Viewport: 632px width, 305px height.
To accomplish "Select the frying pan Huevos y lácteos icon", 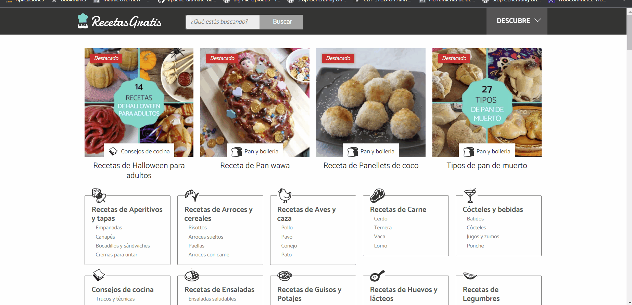I will (377, 276).
